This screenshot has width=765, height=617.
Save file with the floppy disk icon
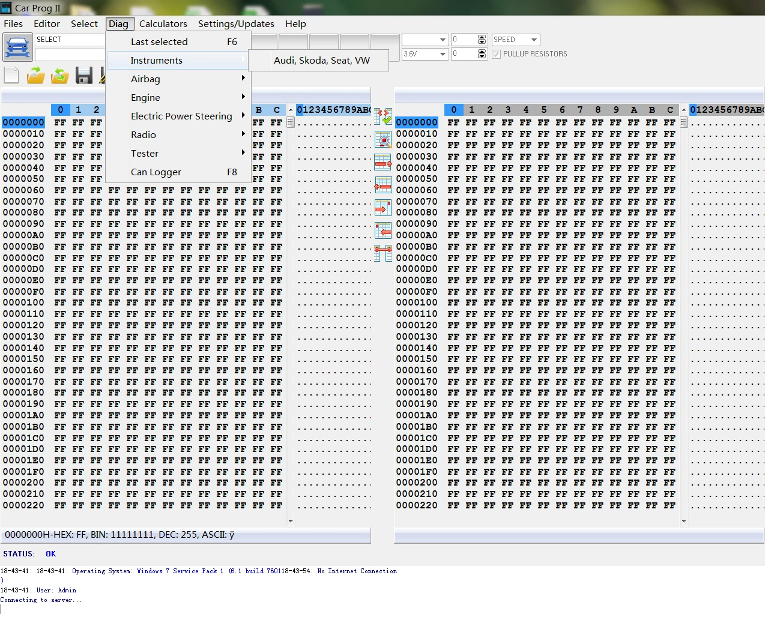(x=84, y=76)
